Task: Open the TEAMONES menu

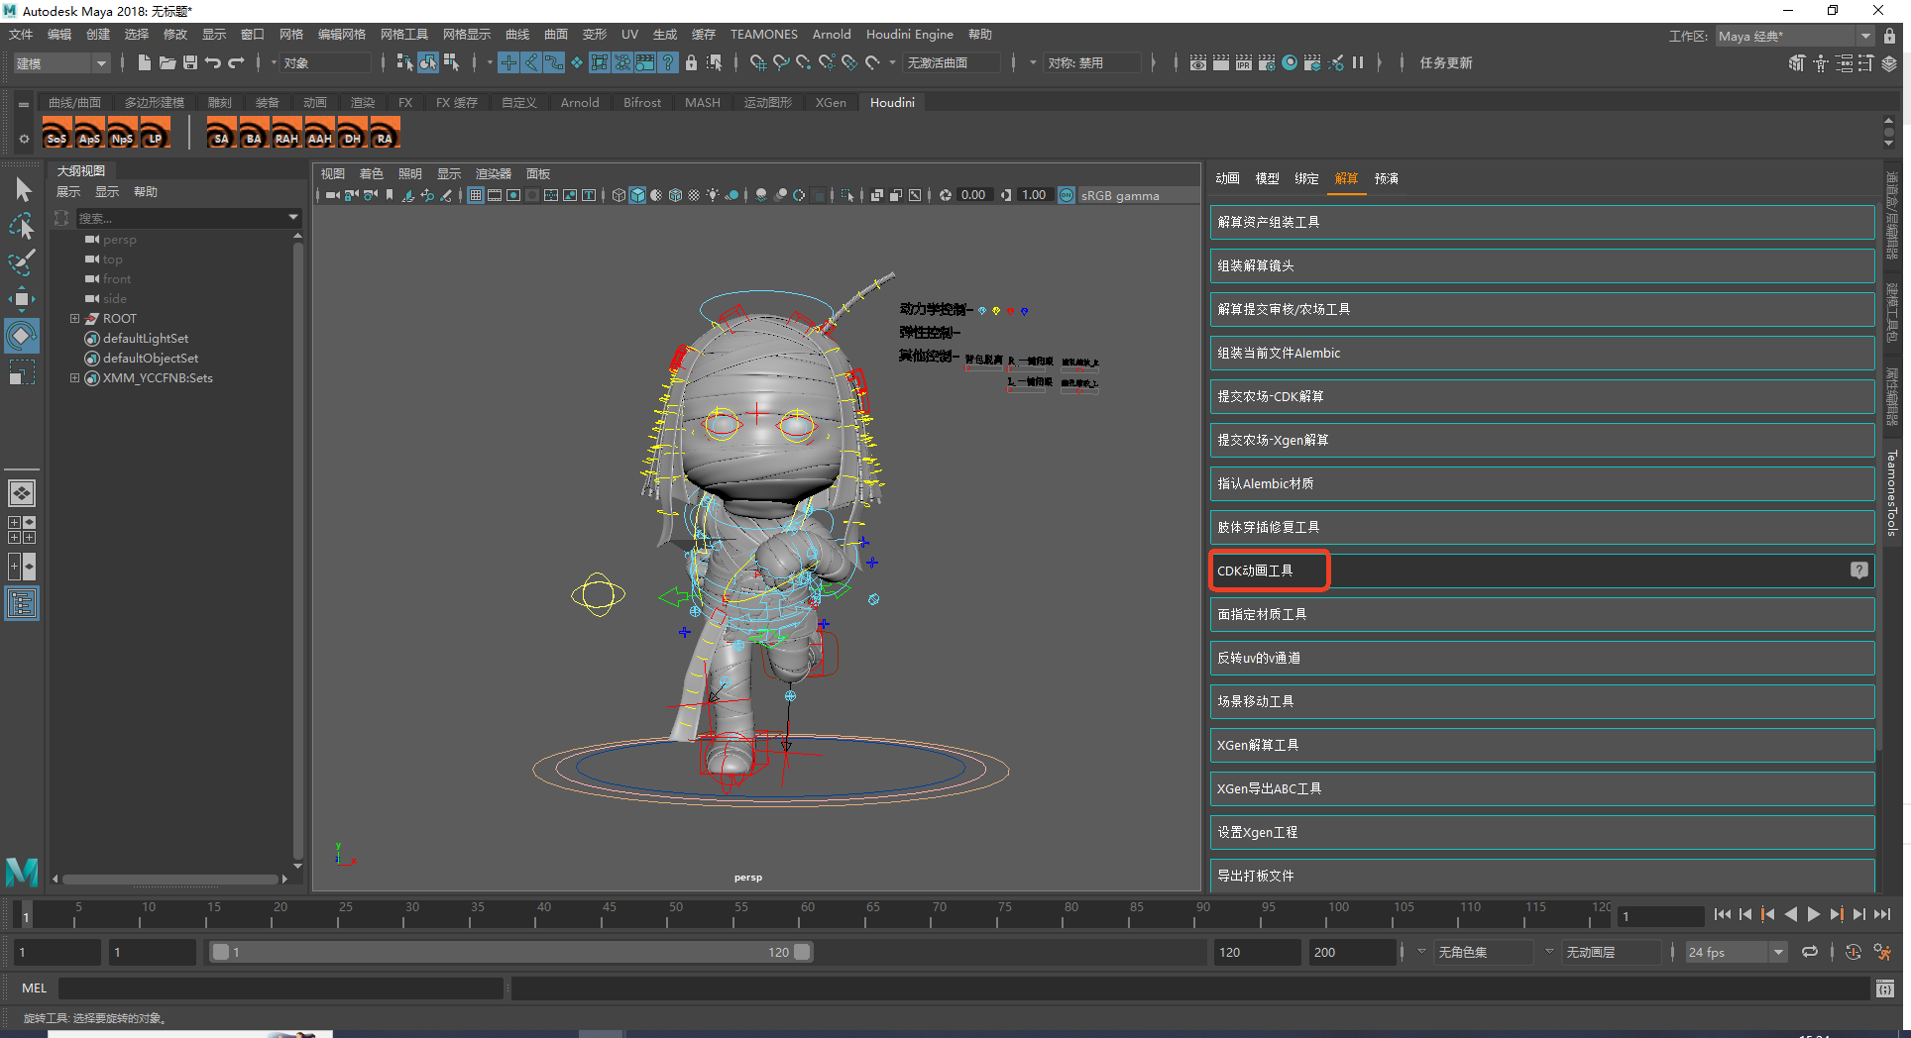Action: (763, 35)
